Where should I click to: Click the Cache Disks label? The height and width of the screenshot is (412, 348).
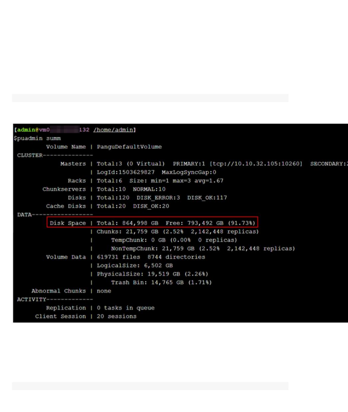66,206
